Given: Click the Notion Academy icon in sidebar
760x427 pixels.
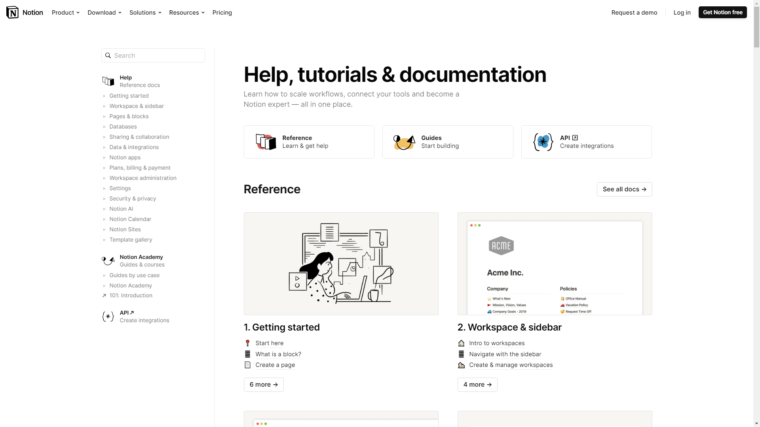Looking at the screenshot, I should click(x=108, y=261).
